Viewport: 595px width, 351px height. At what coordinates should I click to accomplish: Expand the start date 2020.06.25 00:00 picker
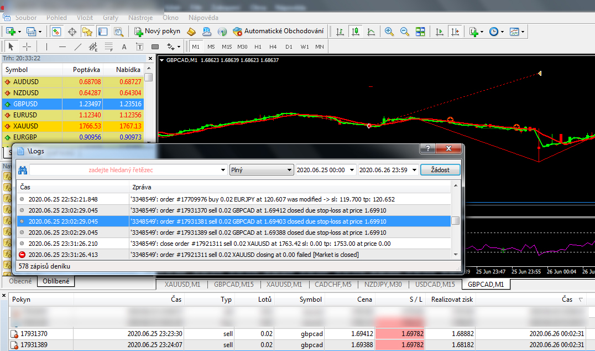pyautogui.click(x=352, y=170)
